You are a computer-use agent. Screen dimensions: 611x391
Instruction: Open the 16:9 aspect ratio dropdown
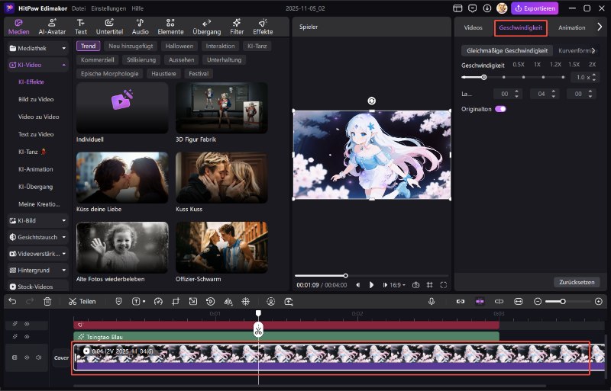click(397, 285)
